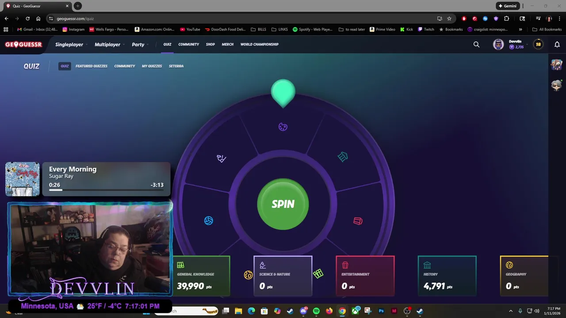Select the red entertainment wheel segment icon

pos(358,221)
